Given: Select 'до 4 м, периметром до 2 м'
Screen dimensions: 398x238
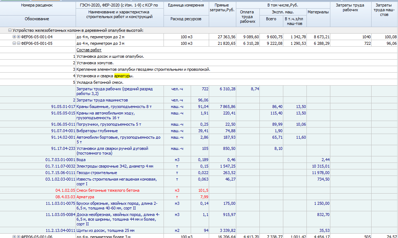Looking at the screenshot, I should pos(101,37).
